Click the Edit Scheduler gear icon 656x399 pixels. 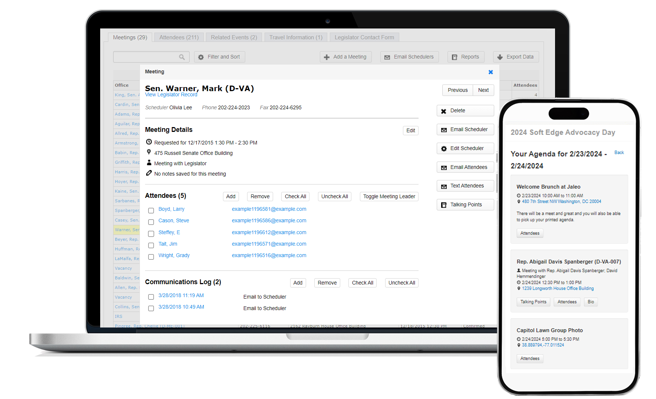(444, 149)
